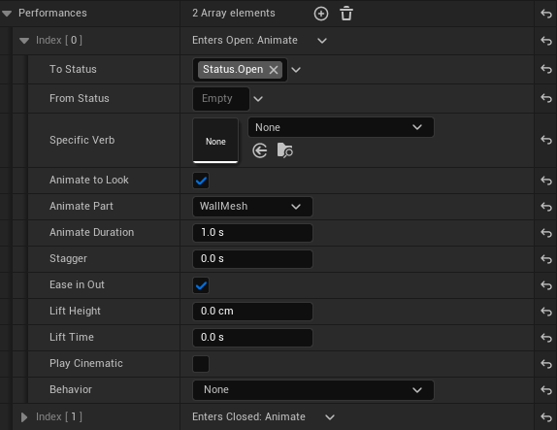
Task: Click the 'Behavior' label
Action: click(x=71, y=389)
